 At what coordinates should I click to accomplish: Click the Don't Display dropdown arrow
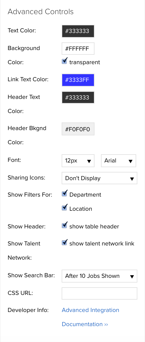tap(132, 179)
